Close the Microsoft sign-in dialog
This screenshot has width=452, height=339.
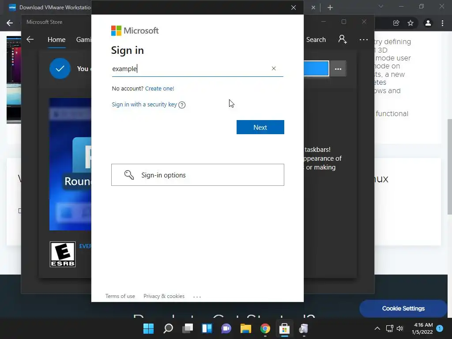294,8
